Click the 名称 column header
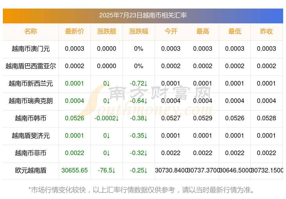This screenshot has width=286, height=199. (31, 31)
